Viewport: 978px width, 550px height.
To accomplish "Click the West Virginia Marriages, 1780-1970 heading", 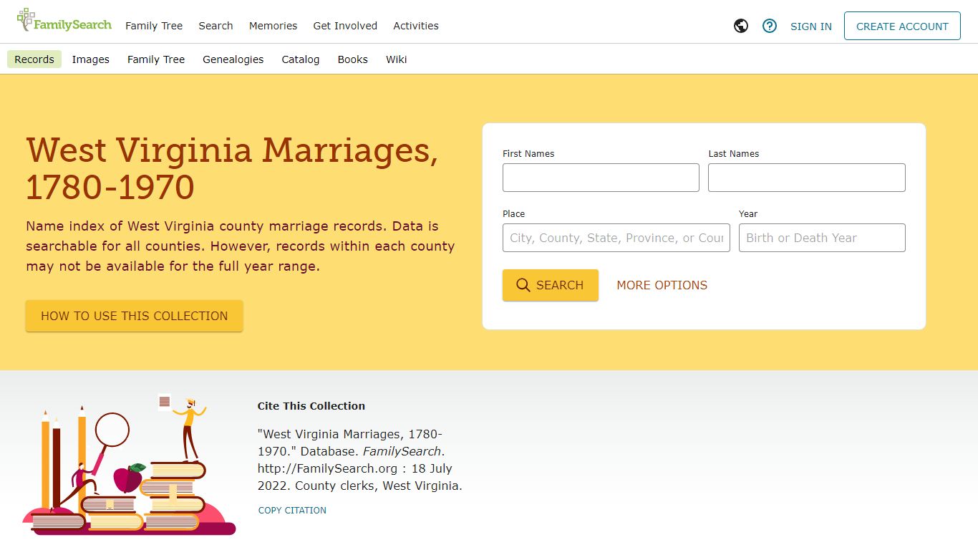I will coord(232,168).
